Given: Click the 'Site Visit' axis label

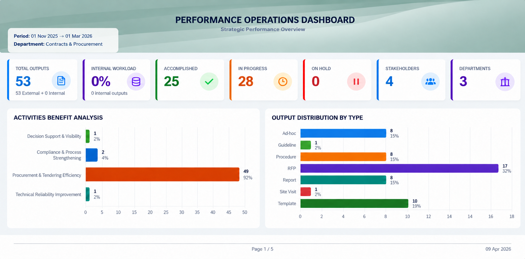Looking at the screenshot, I should pos(288,192).
